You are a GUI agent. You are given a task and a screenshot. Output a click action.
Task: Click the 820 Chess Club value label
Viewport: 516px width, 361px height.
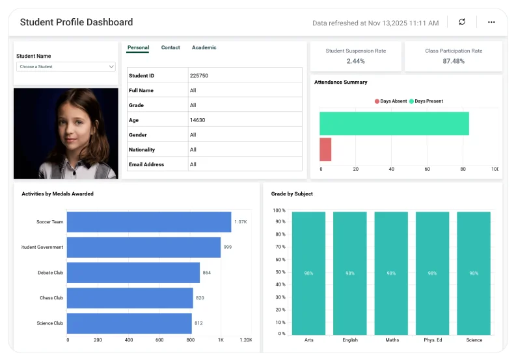(x=200, y=298)
